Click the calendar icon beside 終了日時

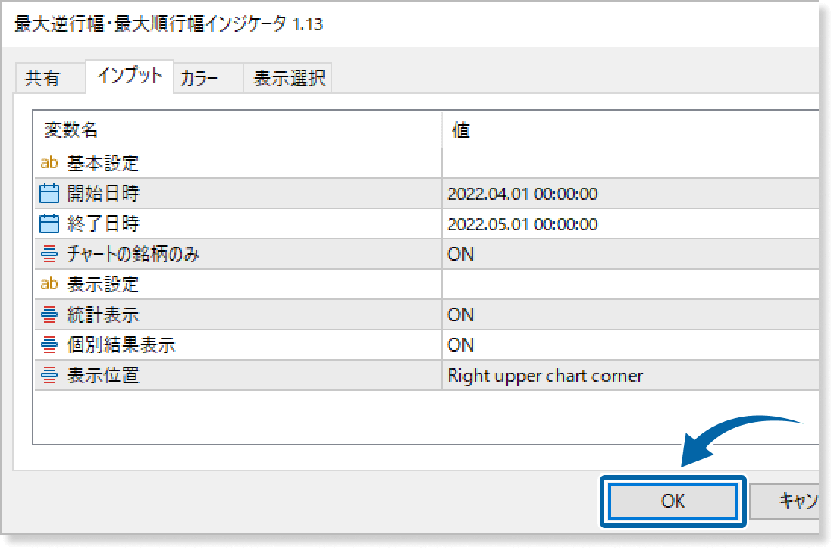[49, 224]
